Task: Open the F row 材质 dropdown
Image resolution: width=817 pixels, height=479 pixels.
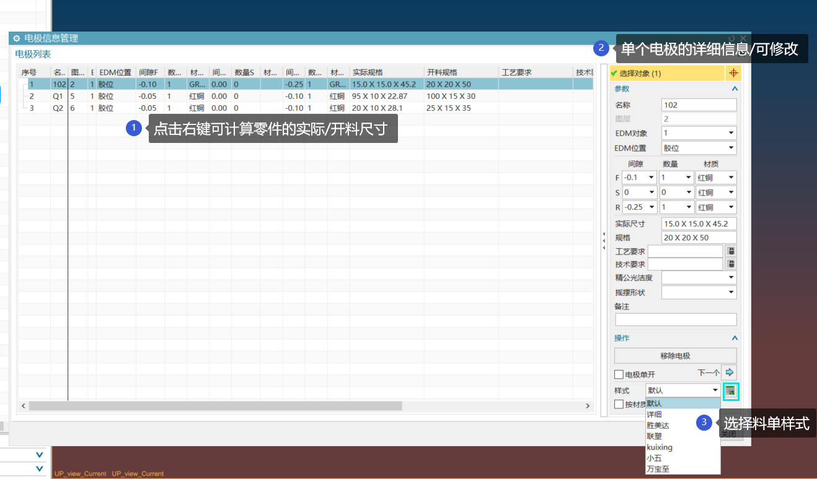Action: coord(717,178)
